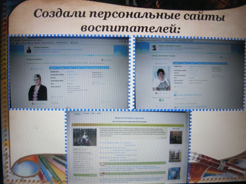This screenshot has height=184, width=246.
Task: Click the 'never for this site' Chrome button
Action: click(x=185, y=41)
